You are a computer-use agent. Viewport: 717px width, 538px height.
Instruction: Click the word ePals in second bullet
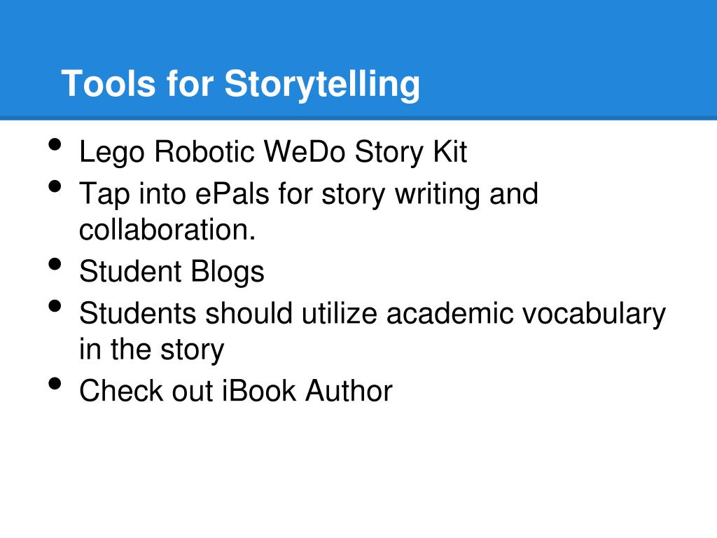[232, 193]
